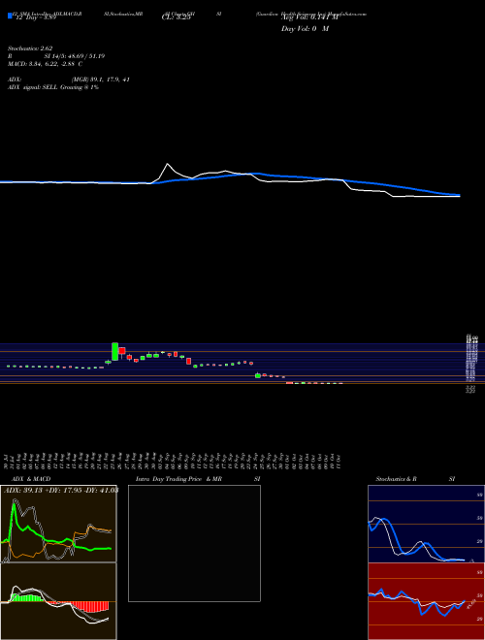Screen dimensions: 485x640
Task: Click the empty intraday trading price chart
Action: coord(194,543)
